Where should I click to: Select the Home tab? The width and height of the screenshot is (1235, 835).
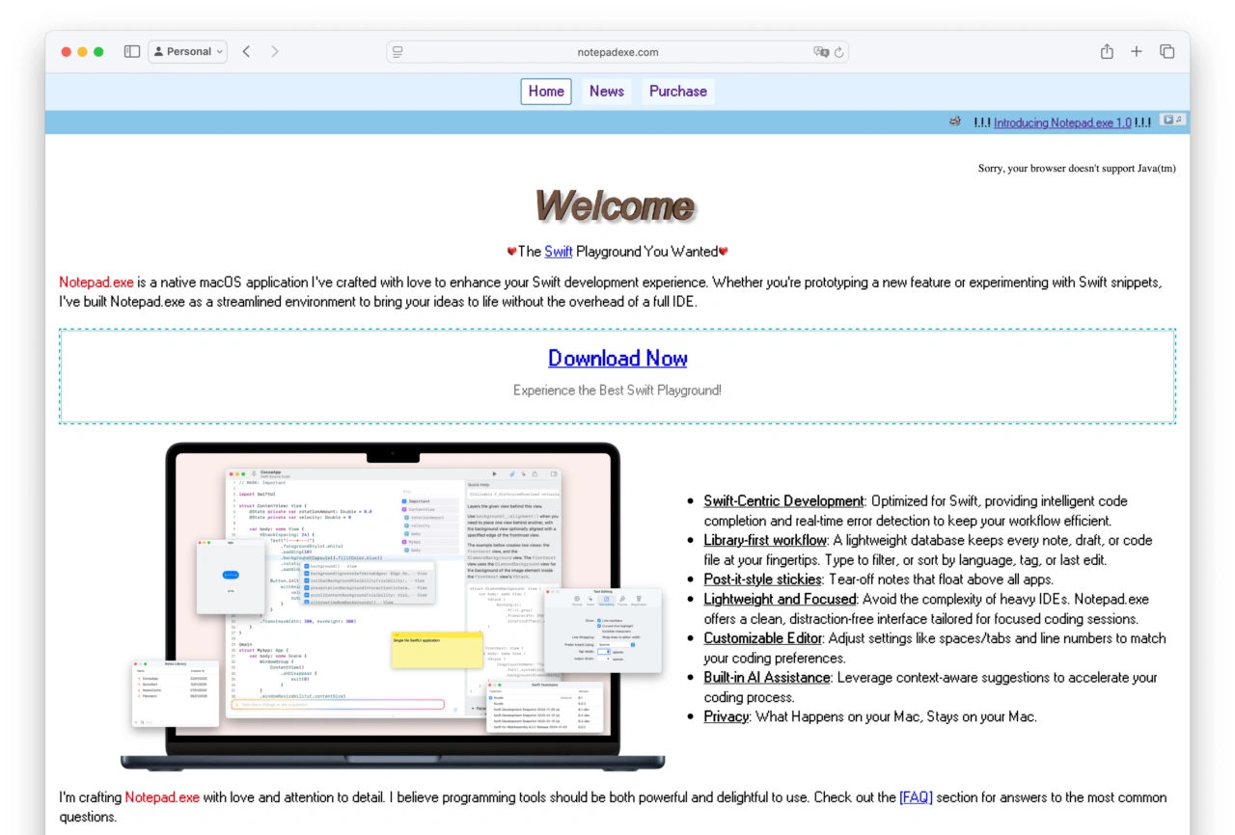pos(546,92)
